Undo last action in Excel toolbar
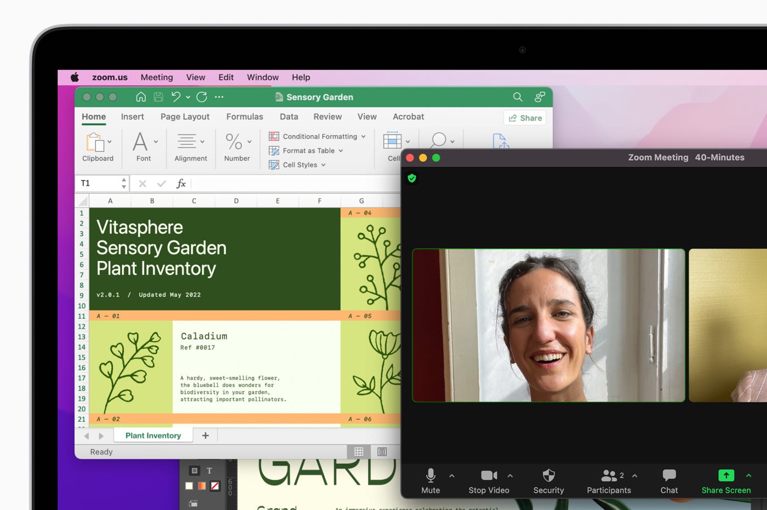 tap(176, 97)
